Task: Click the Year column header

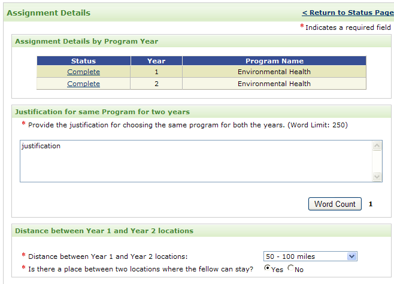Action: (x=156, y=61)
